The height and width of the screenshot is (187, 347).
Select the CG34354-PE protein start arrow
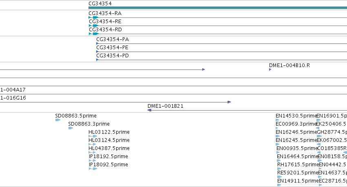[x=97, y=52]
